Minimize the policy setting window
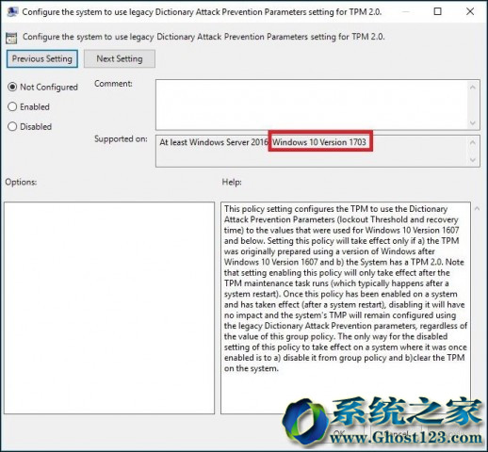This screenshot has width=488, height=452. pyautogui.click(x=406, y=12)
